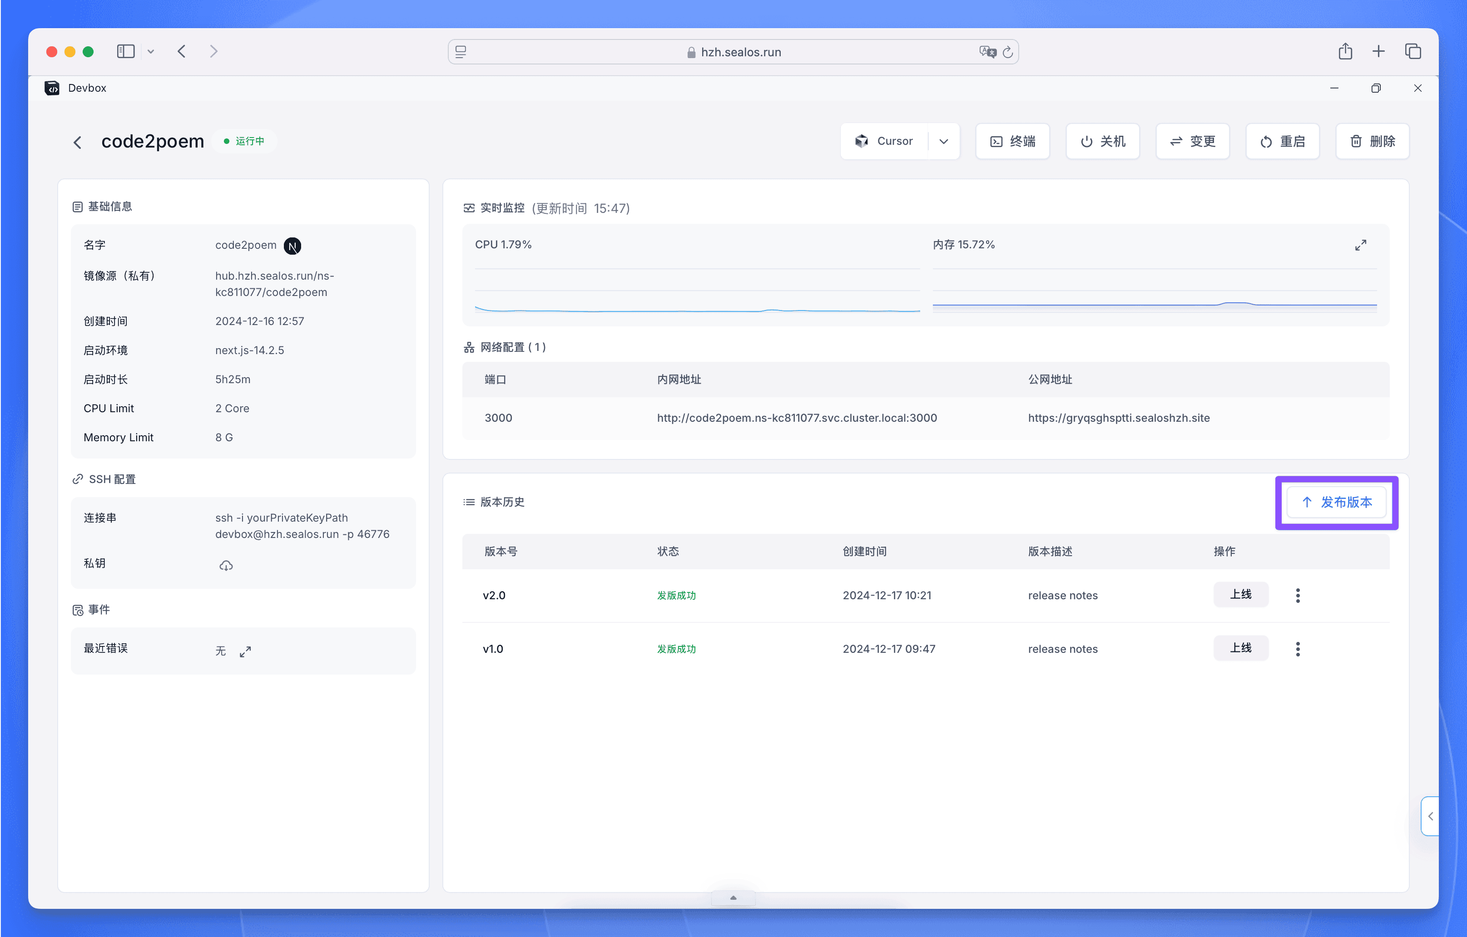
Task: Click the v2.0 version number
Action: click(494, 596)
